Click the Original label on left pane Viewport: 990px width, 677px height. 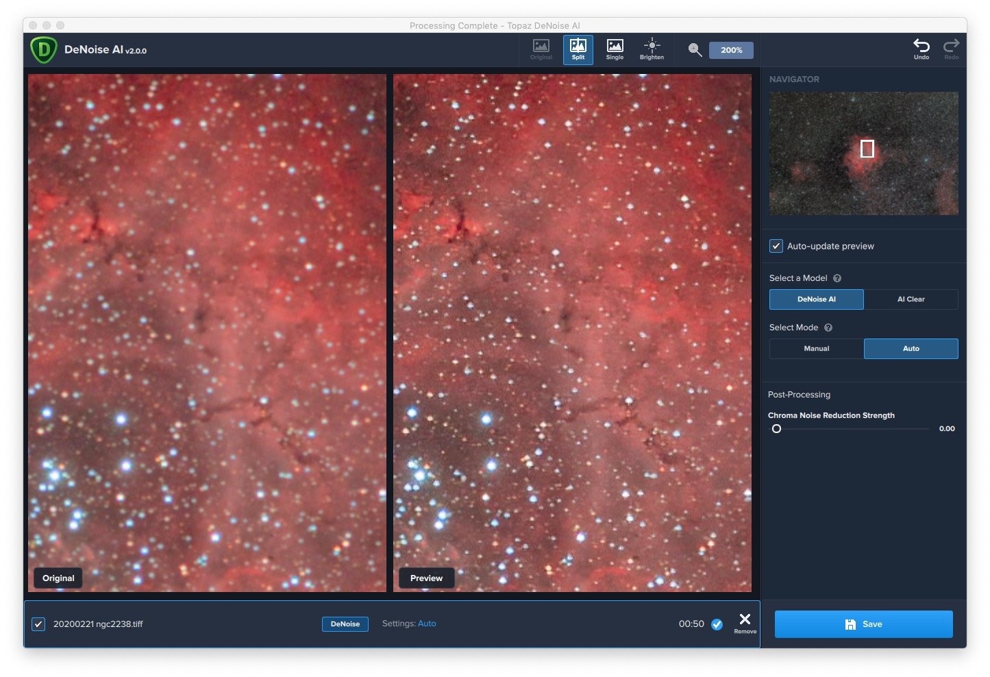coord(58,578)
